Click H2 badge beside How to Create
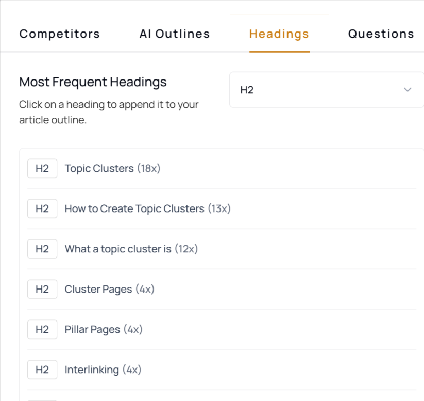Viewport: 424px width, 401px height. (x=42, y=208)
